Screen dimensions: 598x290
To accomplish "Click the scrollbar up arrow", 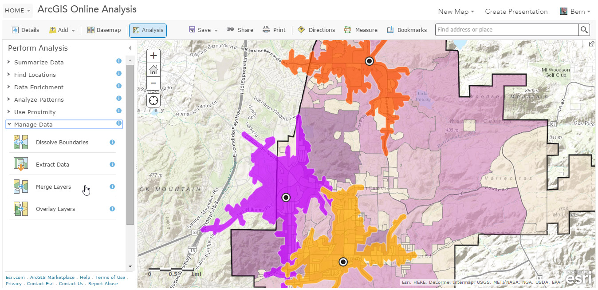I will (130, 60).
